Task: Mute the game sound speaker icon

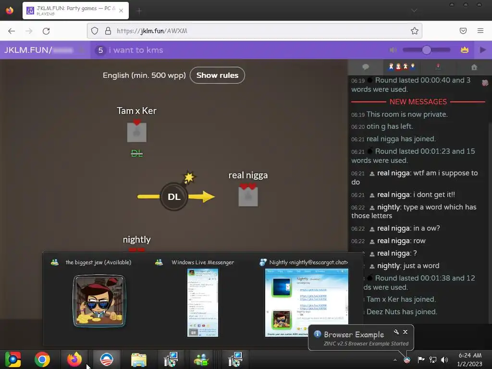Action: 393,50
